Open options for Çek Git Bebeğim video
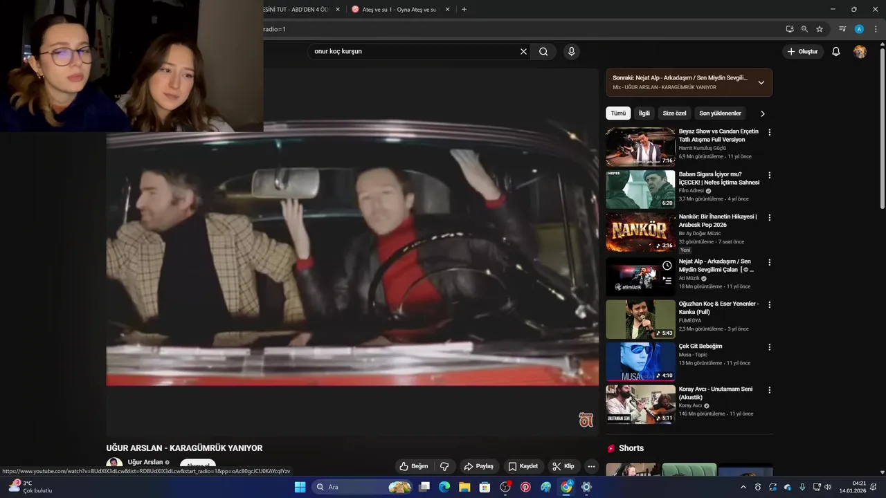 coord(769,347)
